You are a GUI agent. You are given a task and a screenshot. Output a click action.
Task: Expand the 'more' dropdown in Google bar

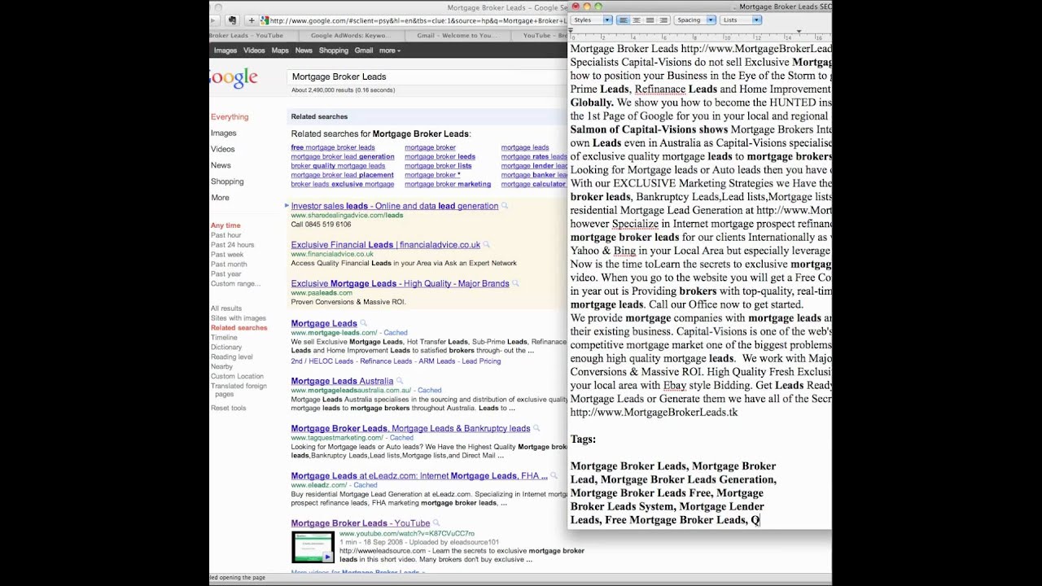389,50
